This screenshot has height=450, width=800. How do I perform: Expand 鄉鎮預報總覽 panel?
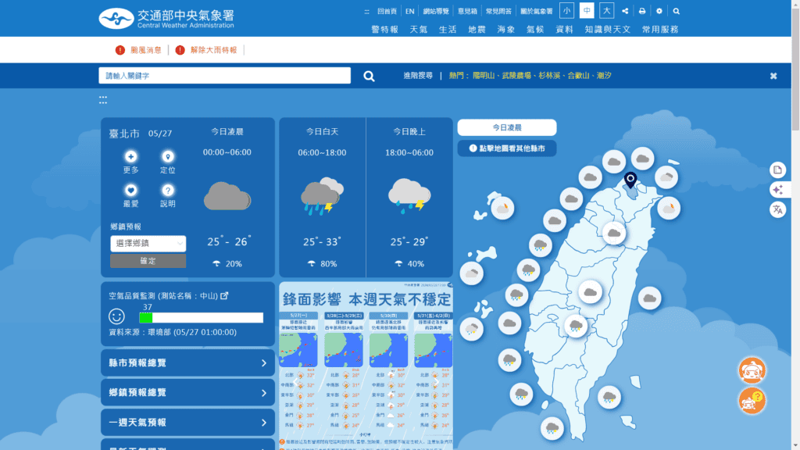pos(187,392)
